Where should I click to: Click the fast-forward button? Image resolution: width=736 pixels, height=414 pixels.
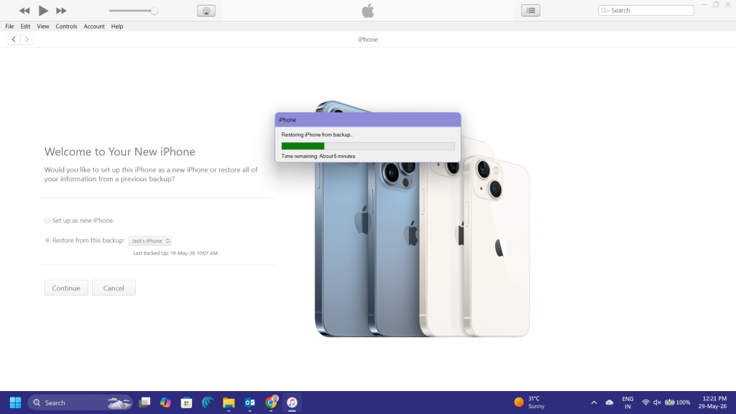61,10
